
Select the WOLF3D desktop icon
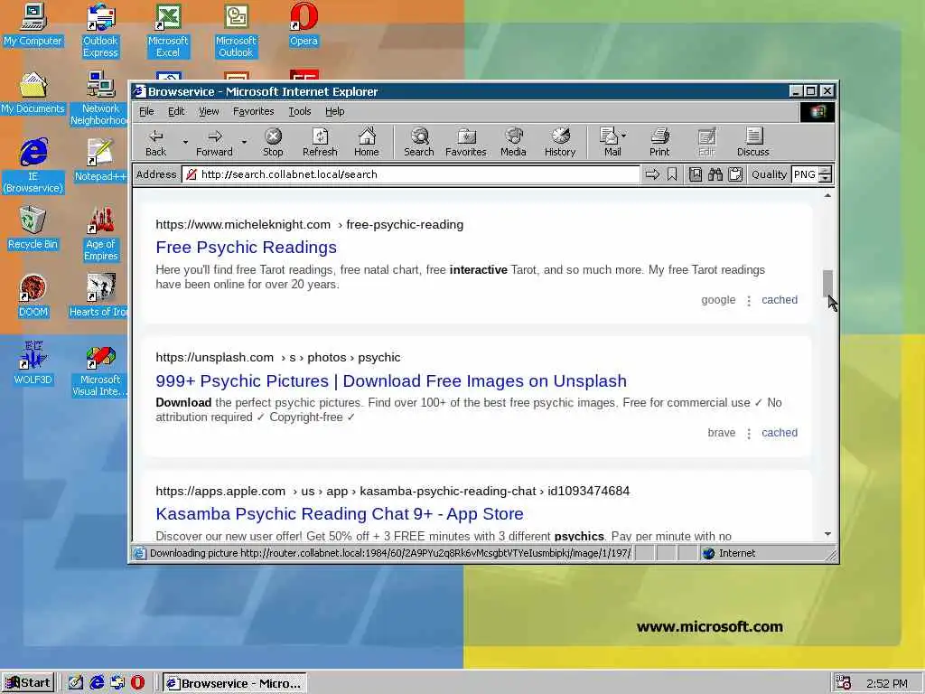tap(33, 363)
